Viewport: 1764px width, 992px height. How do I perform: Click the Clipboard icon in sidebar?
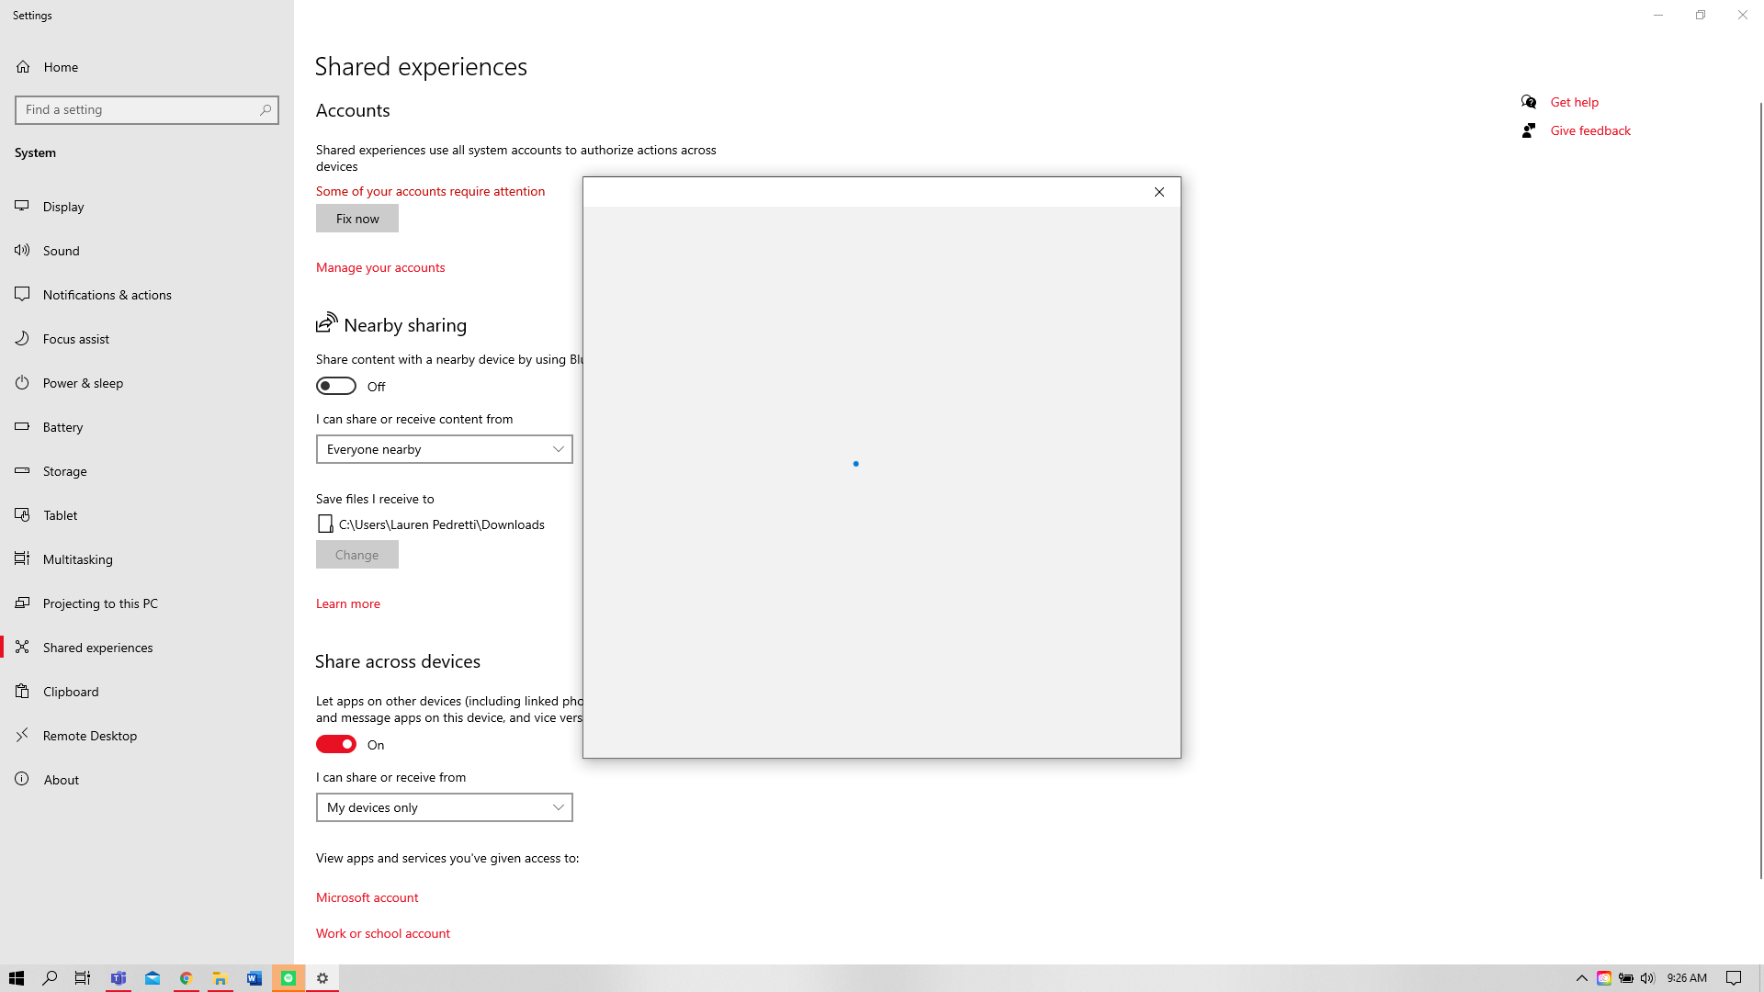[x=22, y=691]
